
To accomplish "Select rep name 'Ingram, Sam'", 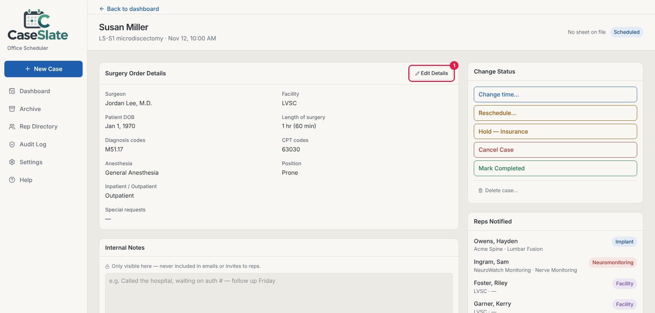I will (x=491, y=262).
